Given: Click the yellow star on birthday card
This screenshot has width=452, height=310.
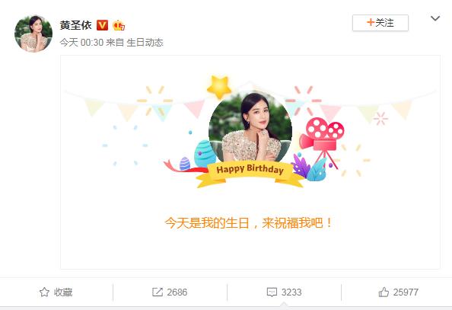Looking at the screenshot, I should pos(219,87).
